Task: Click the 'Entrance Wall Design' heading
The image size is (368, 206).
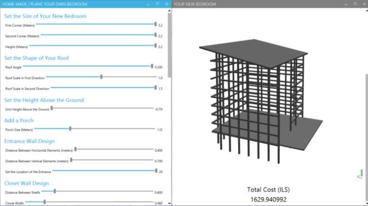Action: [x=30, y=141]
